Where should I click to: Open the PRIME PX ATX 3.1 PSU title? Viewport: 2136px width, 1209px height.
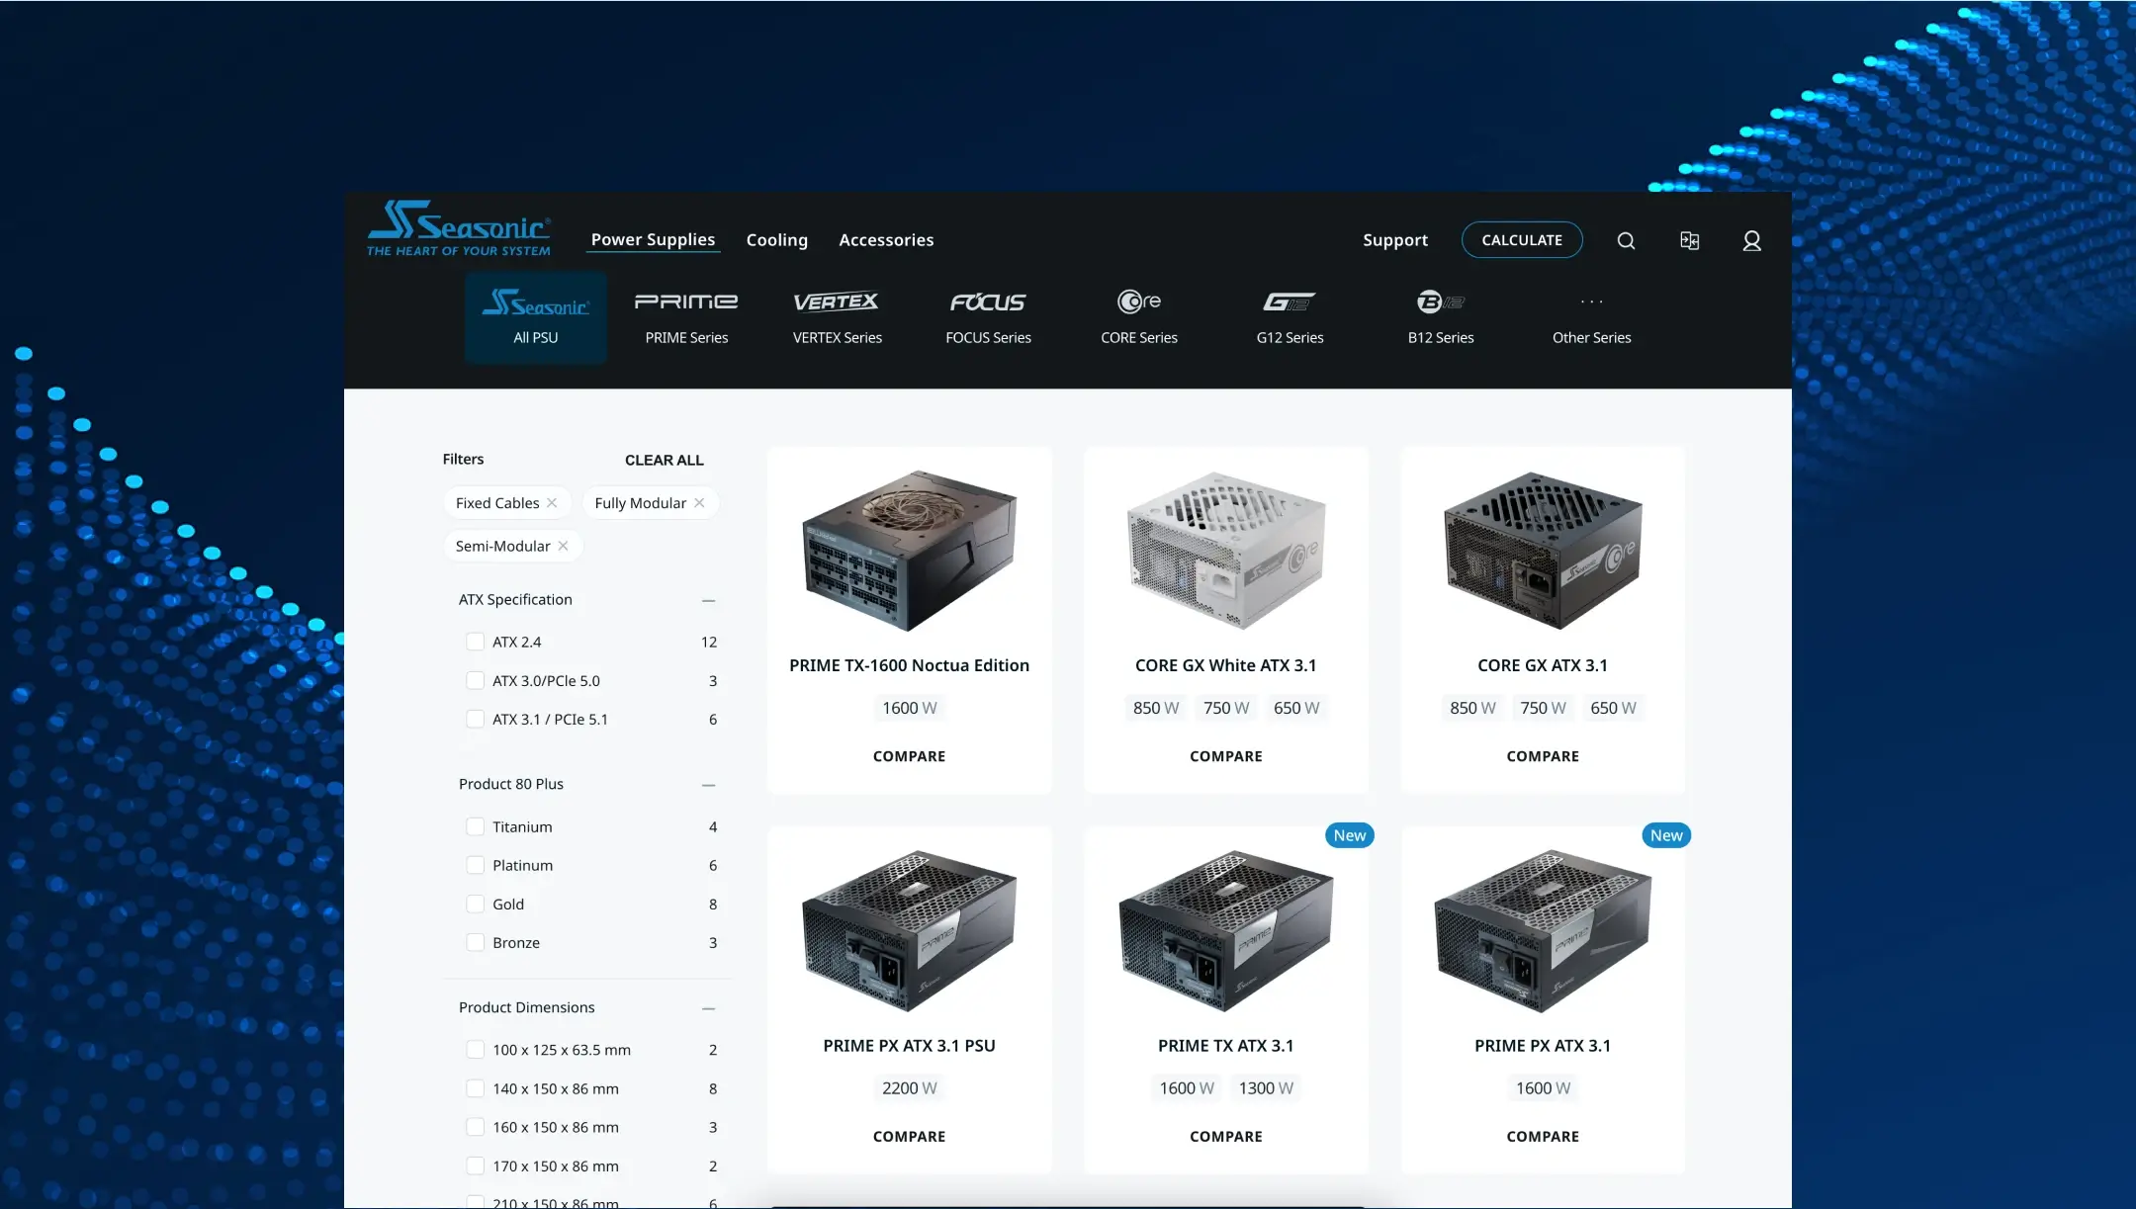[909, 1046]
